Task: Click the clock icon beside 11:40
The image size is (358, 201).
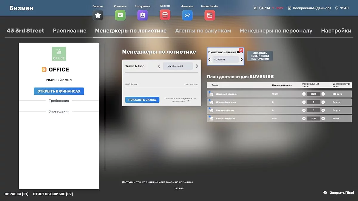Action: point(337,8)
